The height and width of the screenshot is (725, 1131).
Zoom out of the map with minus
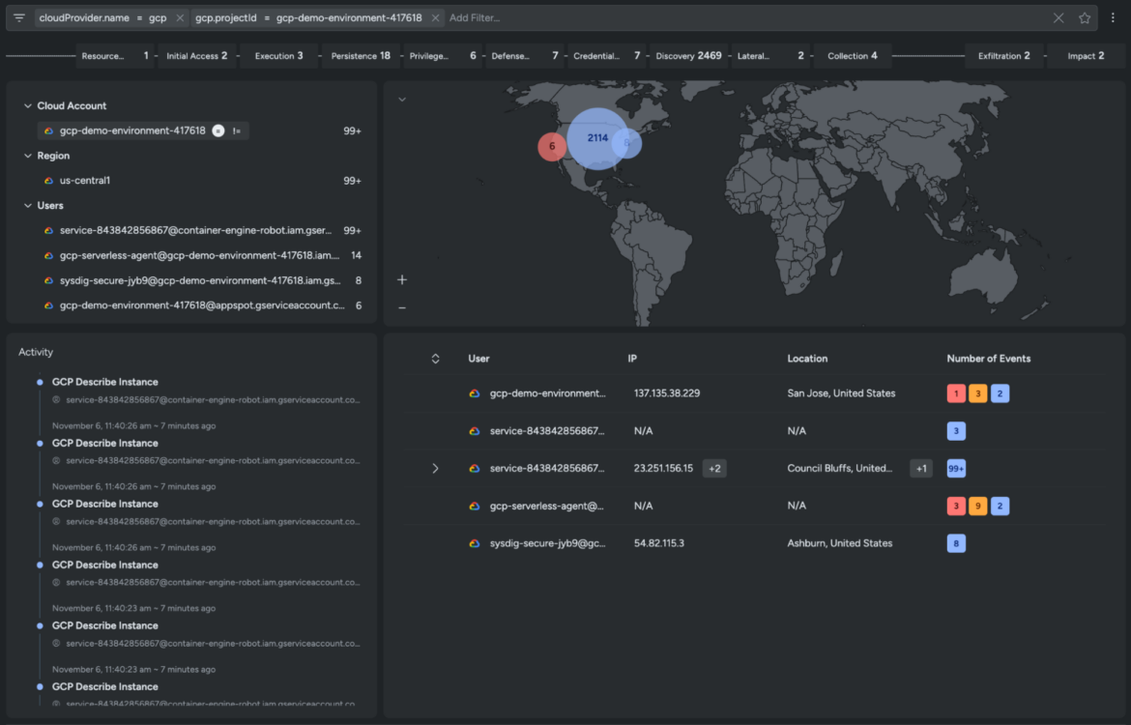tap(402, 308)
